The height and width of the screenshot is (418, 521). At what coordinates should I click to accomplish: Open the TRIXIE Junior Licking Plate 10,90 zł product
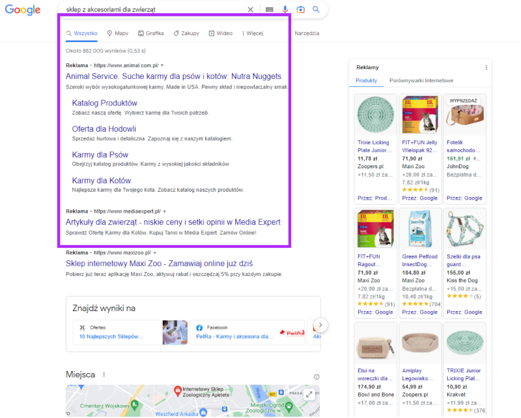coord(464,369)
